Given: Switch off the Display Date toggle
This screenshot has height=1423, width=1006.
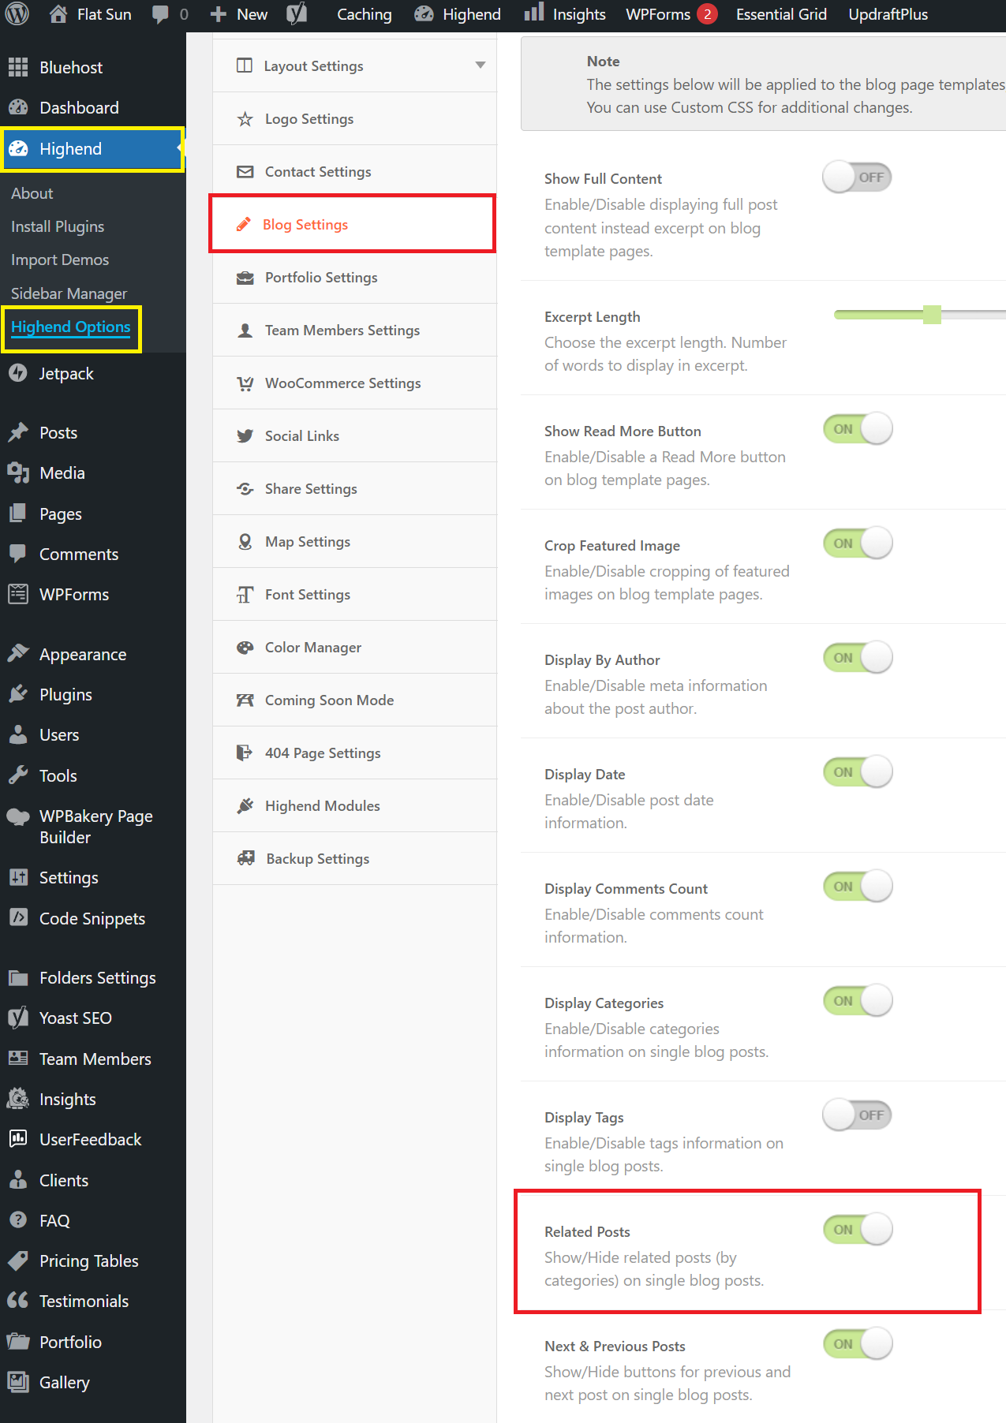Looking at the screenshot, I should [857, 772].
